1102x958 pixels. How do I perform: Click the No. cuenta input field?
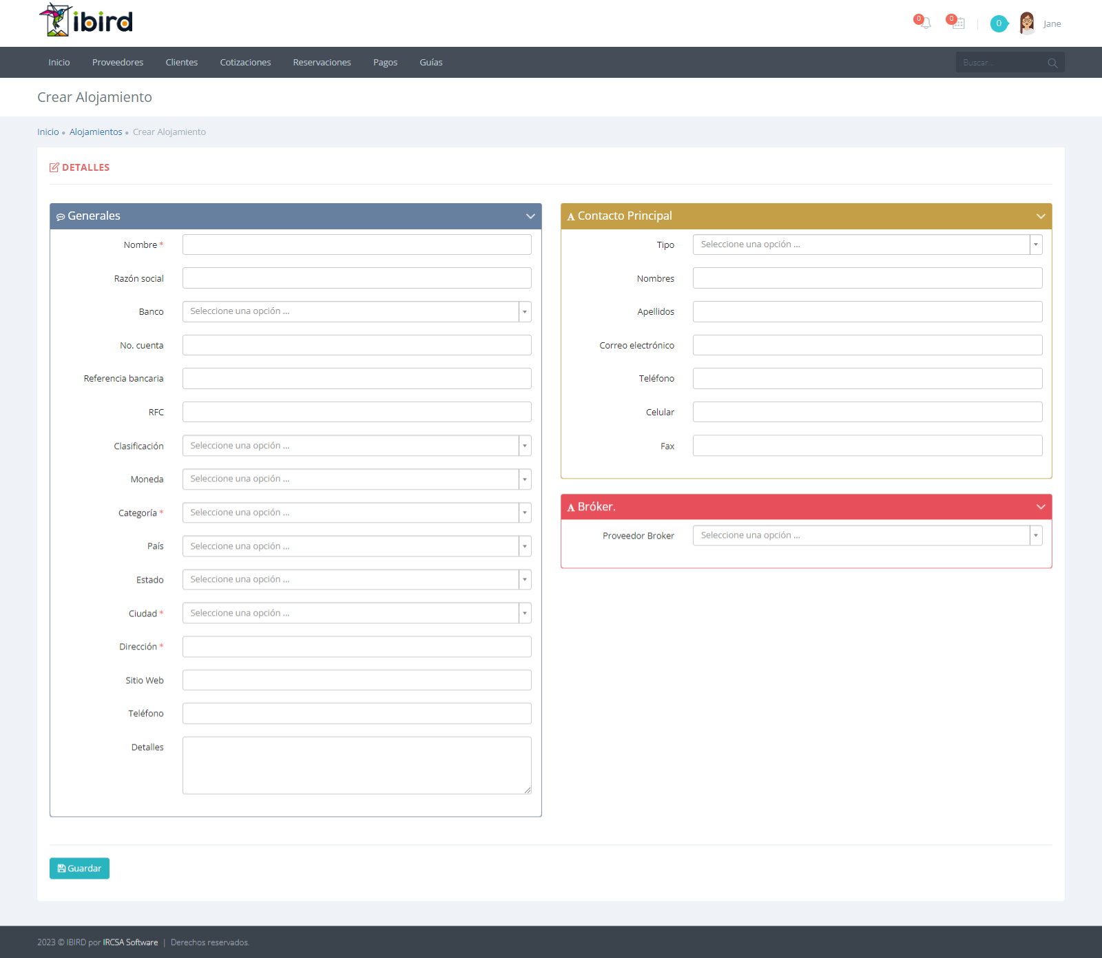[357, 345]
